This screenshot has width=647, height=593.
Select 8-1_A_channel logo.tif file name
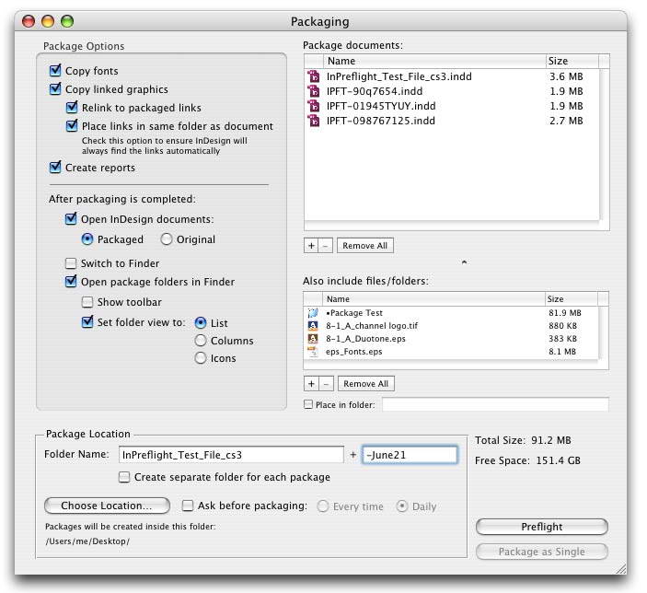(x=372, y=326)
